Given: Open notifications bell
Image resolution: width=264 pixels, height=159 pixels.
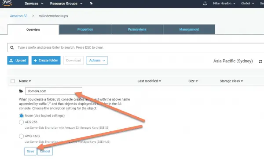Looking at the screenshot, I should coord(205,4).
